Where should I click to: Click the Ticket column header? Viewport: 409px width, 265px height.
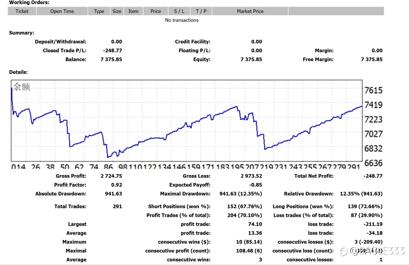(22, 11)
